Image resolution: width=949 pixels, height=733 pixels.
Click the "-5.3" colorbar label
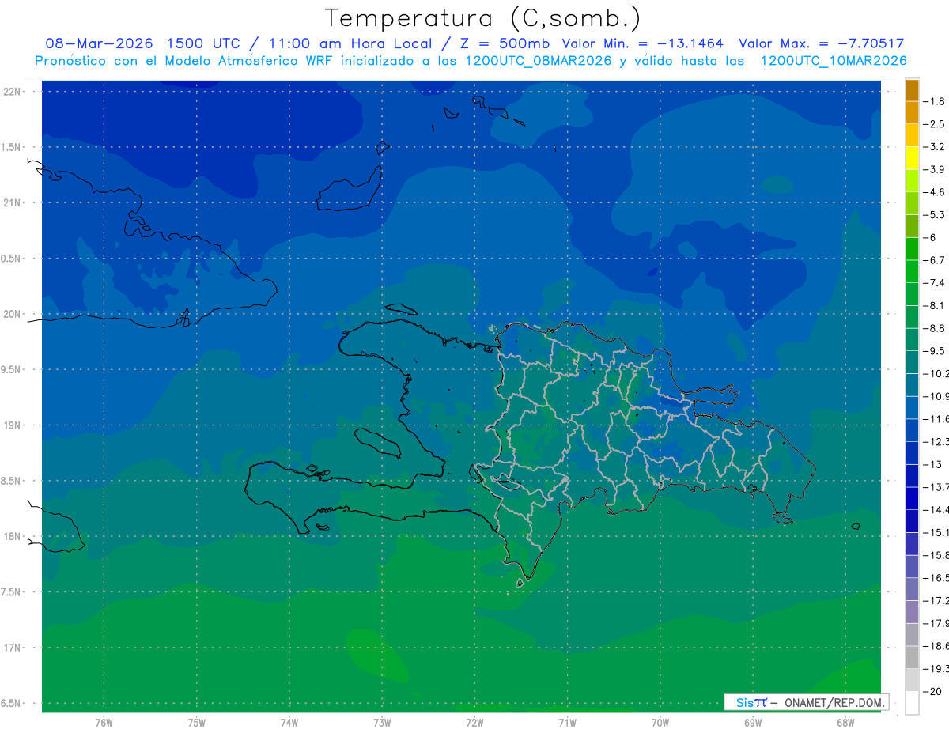(x=935, y=215)
